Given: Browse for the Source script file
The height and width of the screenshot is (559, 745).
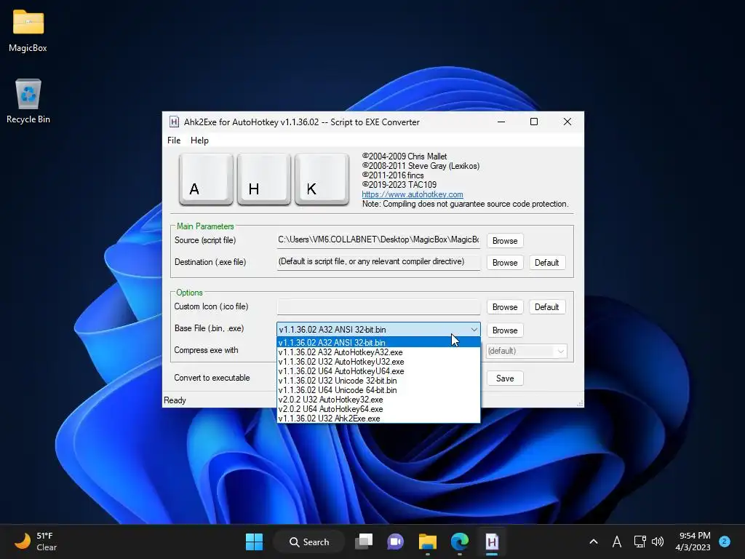Looking at the screenshot, I should coord(505,240).
